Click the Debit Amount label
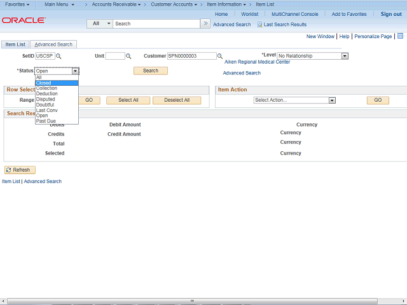Image resolution: width=407 pixels, height=305 pixels. (125, 125)
